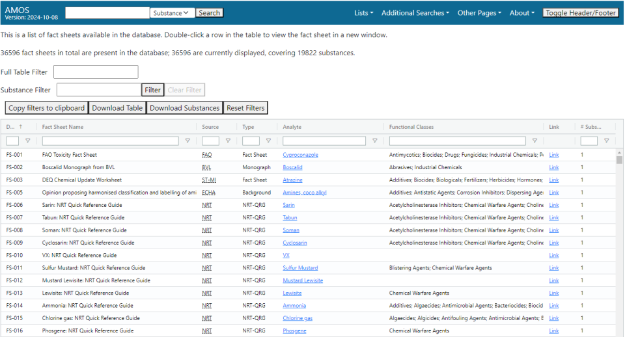
Task: Open filter menu for Fact Sheet Name column
Action: [187, 141]
